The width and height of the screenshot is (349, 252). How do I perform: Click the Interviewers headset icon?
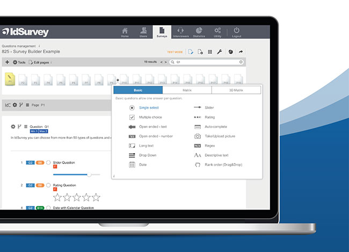pos(180,31)
